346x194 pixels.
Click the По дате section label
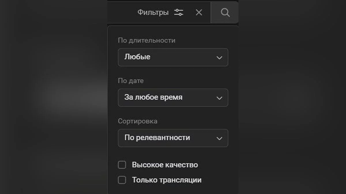131,81
